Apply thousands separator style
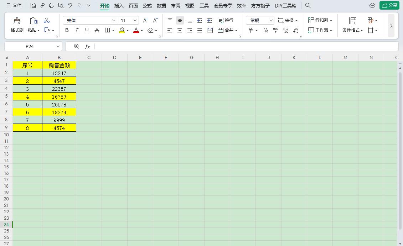The width and height of the screenshot is (403, 246). click(x=276, y=30)
